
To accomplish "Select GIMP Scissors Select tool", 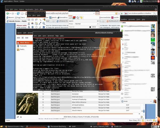I will click(29, 23).
